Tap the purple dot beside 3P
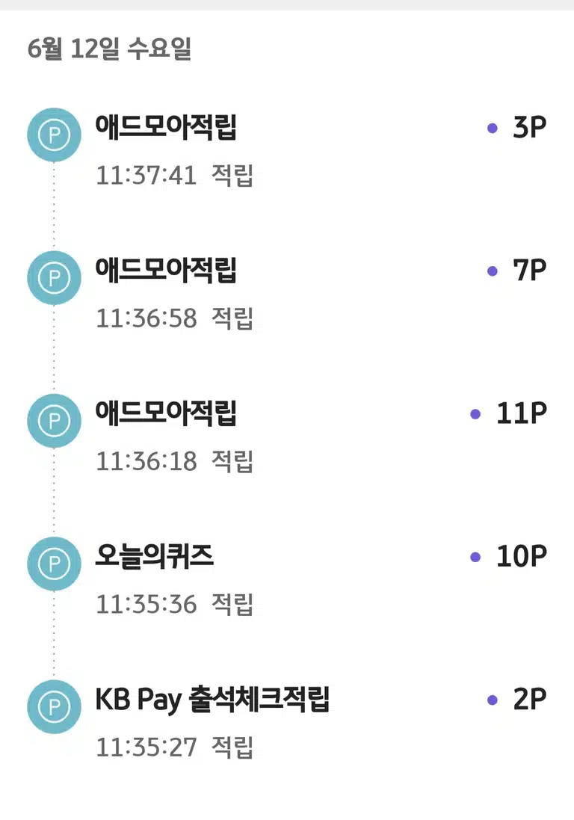The width and height of the screenshot is (574, 820). pos(492,128)
